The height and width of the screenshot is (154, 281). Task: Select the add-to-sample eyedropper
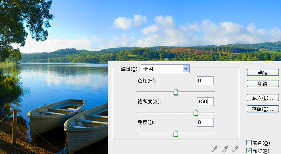225,149
